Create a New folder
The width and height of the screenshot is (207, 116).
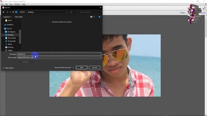click(19, 17)
